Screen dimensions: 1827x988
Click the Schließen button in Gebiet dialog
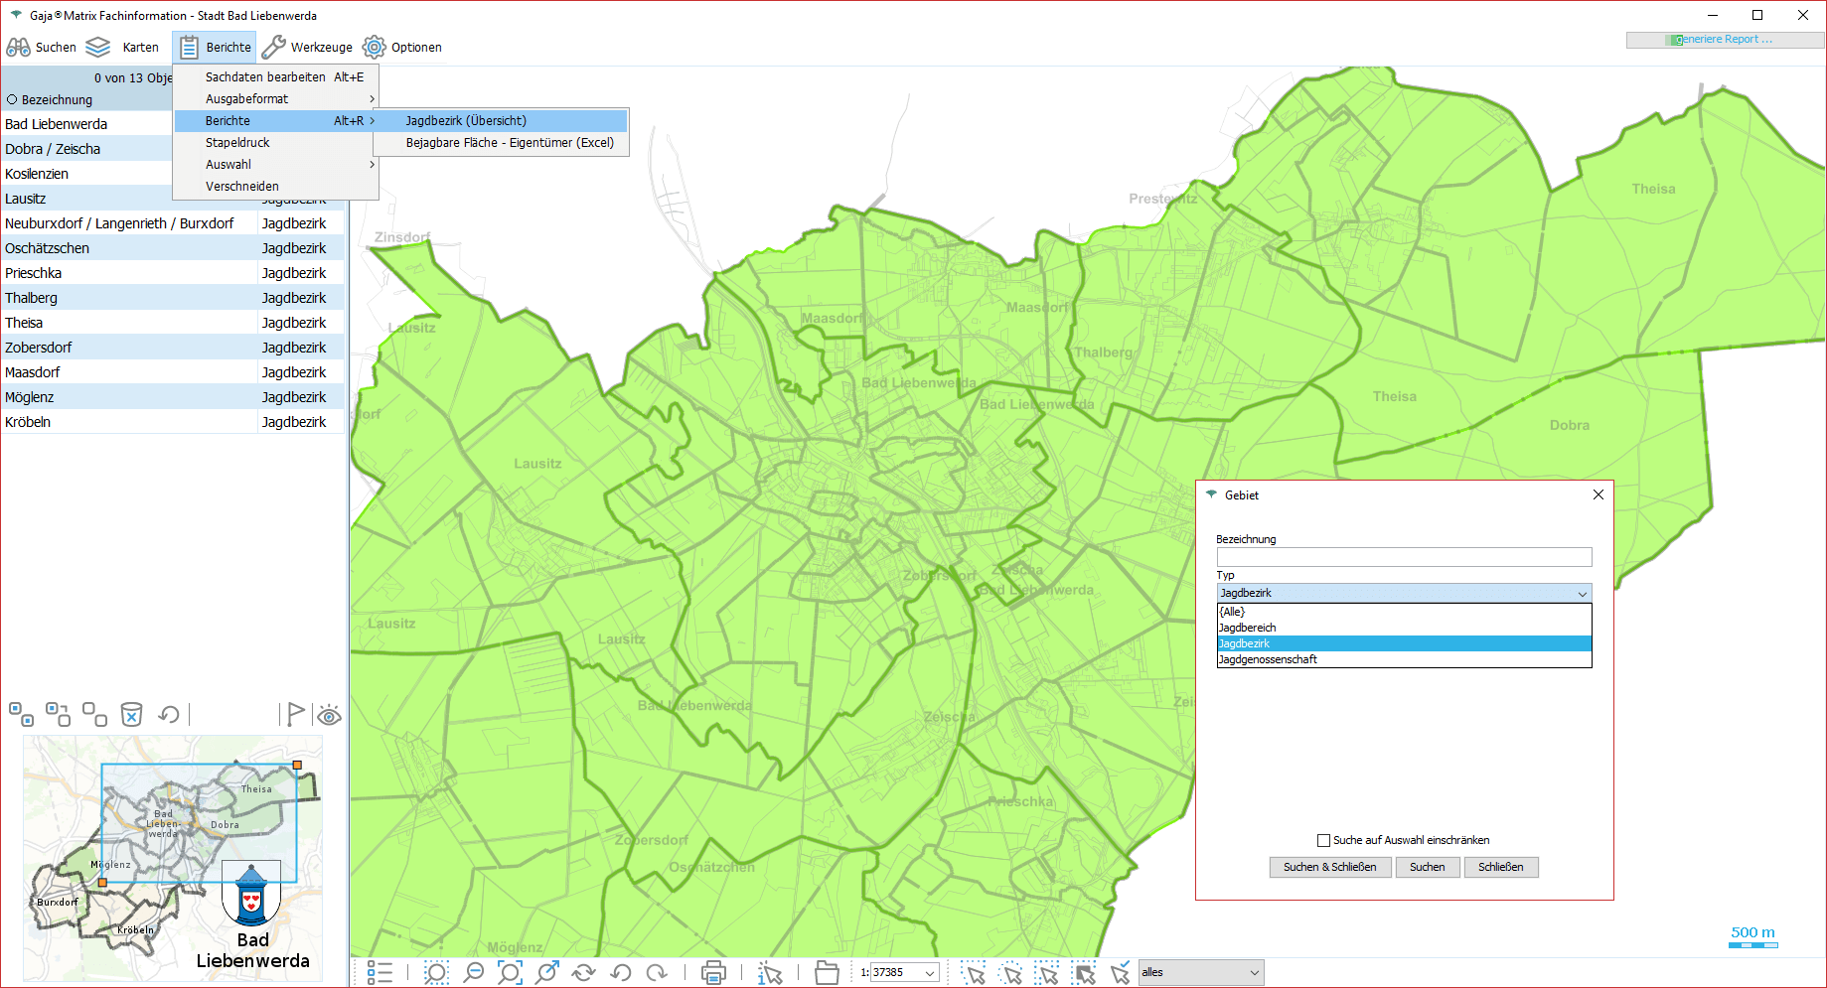(x=1500, y=867)
